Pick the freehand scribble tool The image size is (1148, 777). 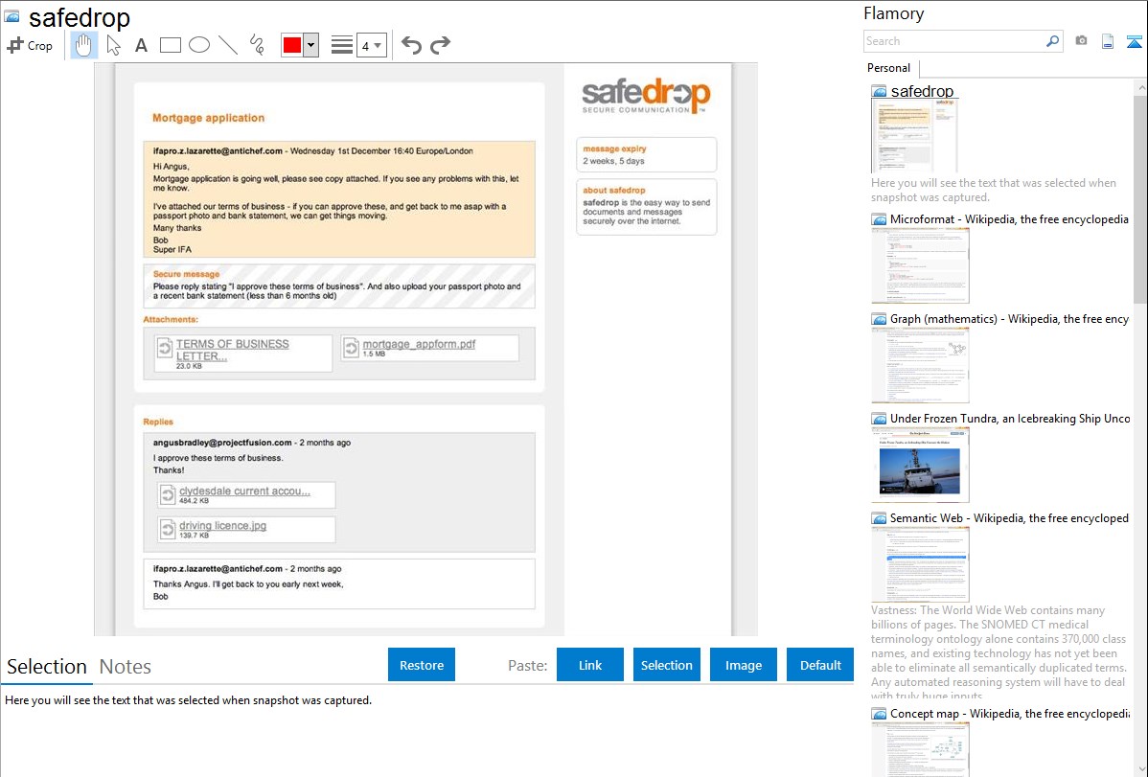(257, 45)
